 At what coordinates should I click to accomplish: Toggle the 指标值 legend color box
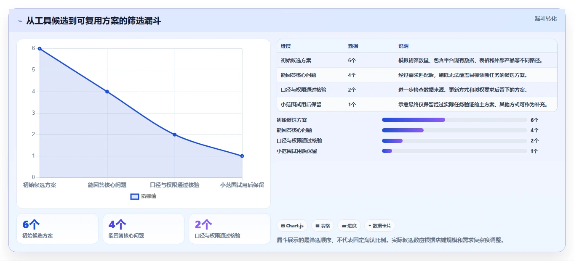click(134, 196)
